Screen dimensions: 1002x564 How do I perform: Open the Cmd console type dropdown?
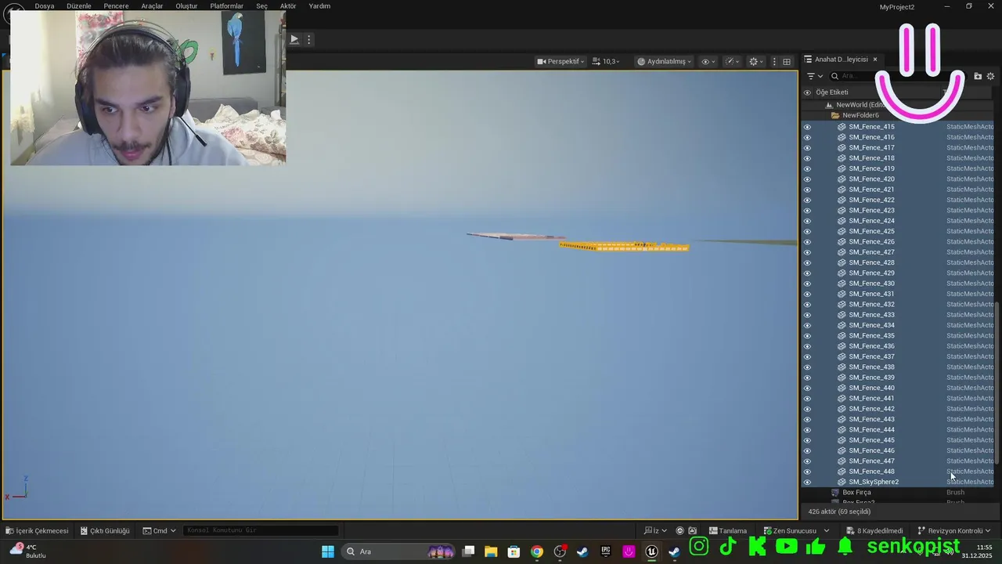click(159, 530)
